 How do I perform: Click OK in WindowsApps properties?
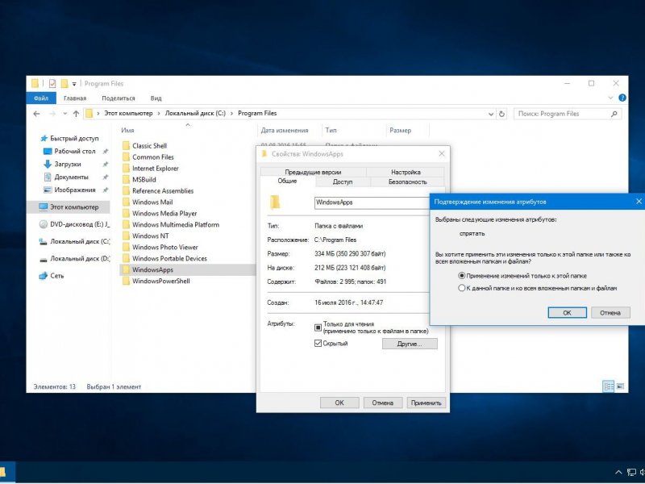pos(339,403)
